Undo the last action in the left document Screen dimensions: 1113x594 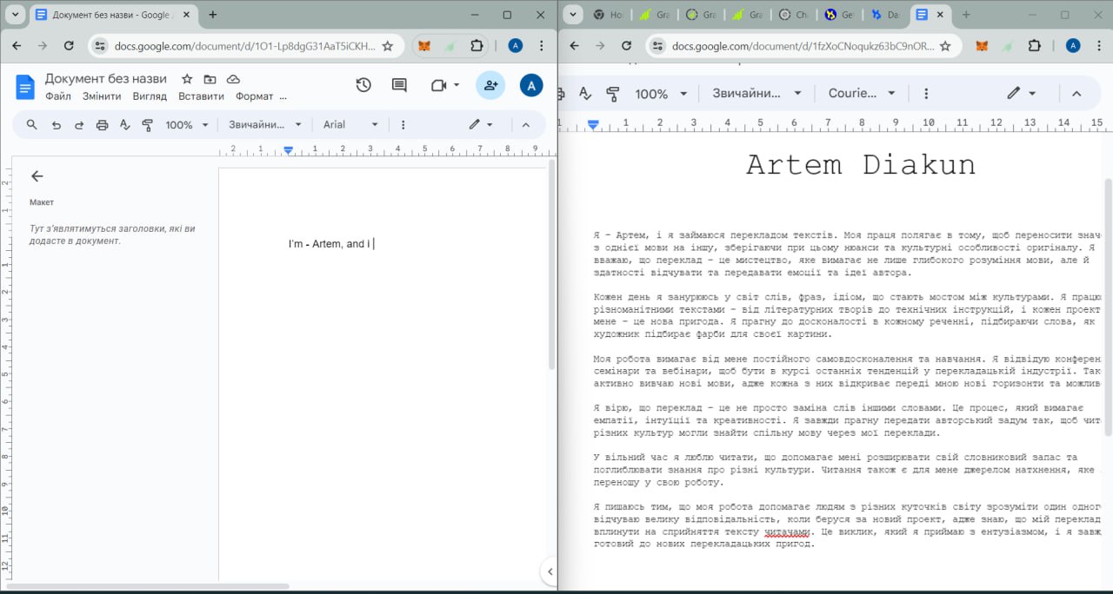57,125
